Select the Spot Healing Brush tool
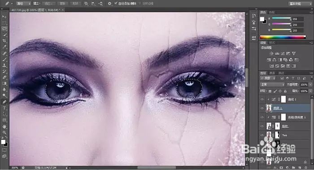 (x=4, y=53)
